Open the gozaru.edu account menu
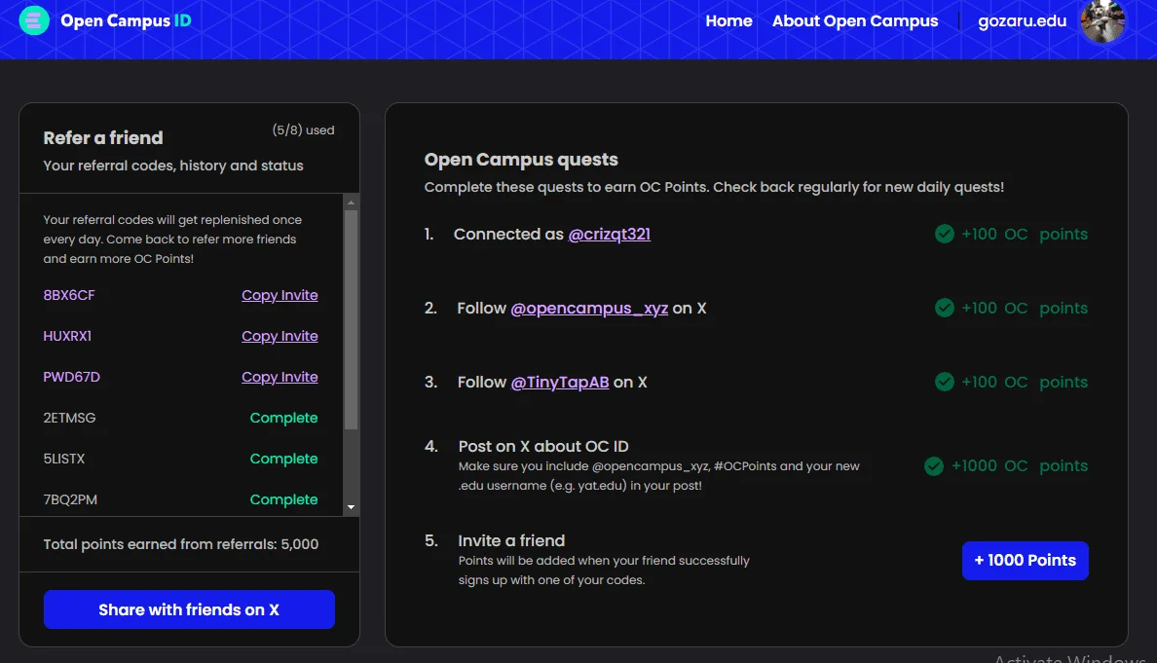Viewport: 1157px width, 663px height. coord(1022,20)
